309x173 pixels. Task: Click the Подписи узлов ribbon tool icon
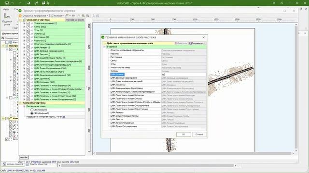(x=7, y=16)
